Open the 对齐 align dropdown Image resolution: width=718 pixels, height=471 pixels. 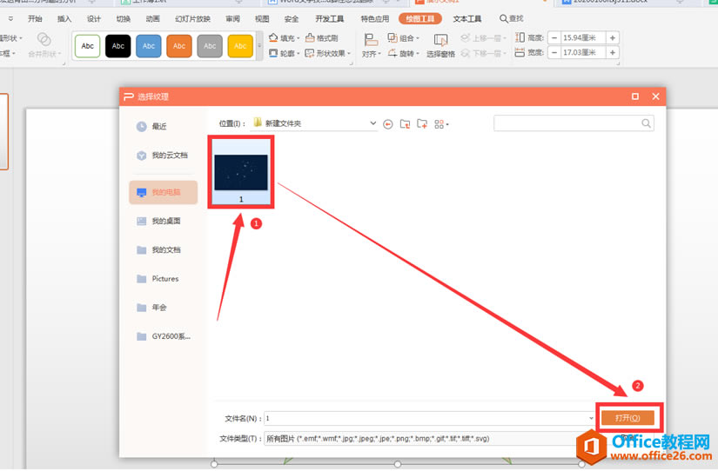[372, 46]
